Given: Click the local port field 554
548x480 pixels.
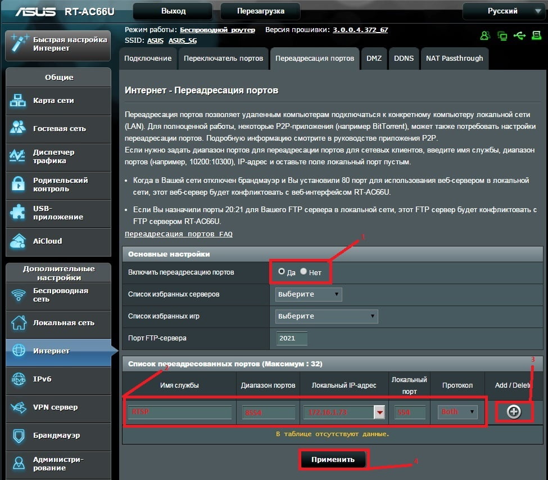Looking at the screenshot, I should pyautogui.click(x=410, y=412).
